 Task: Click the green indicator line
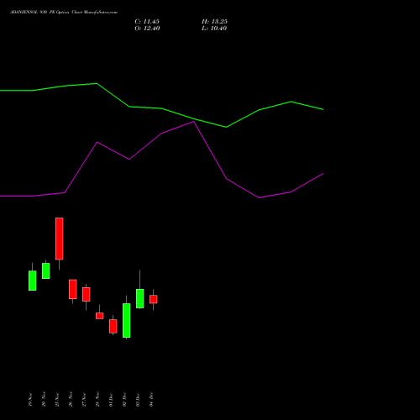(x=161, y=108)
